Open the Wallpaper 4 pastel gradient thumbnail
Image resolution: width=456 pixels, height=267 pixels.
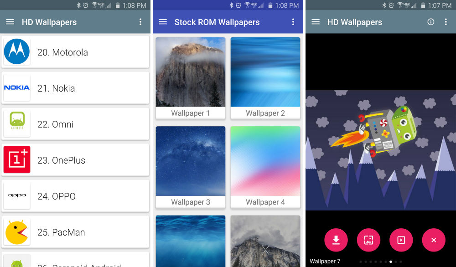point(265,162)
